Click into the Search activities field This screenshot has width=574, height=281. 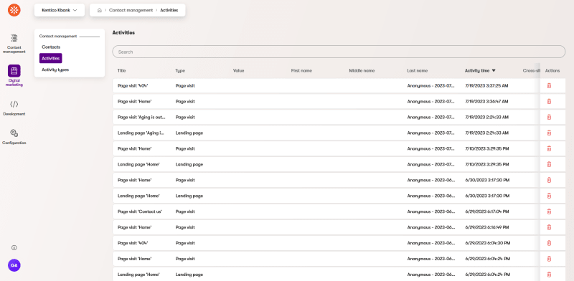339,52
